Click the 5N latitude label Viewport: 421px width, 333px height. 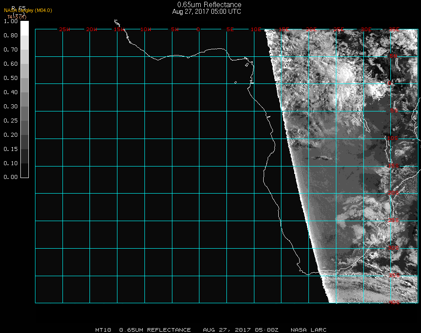pos(394,56)
